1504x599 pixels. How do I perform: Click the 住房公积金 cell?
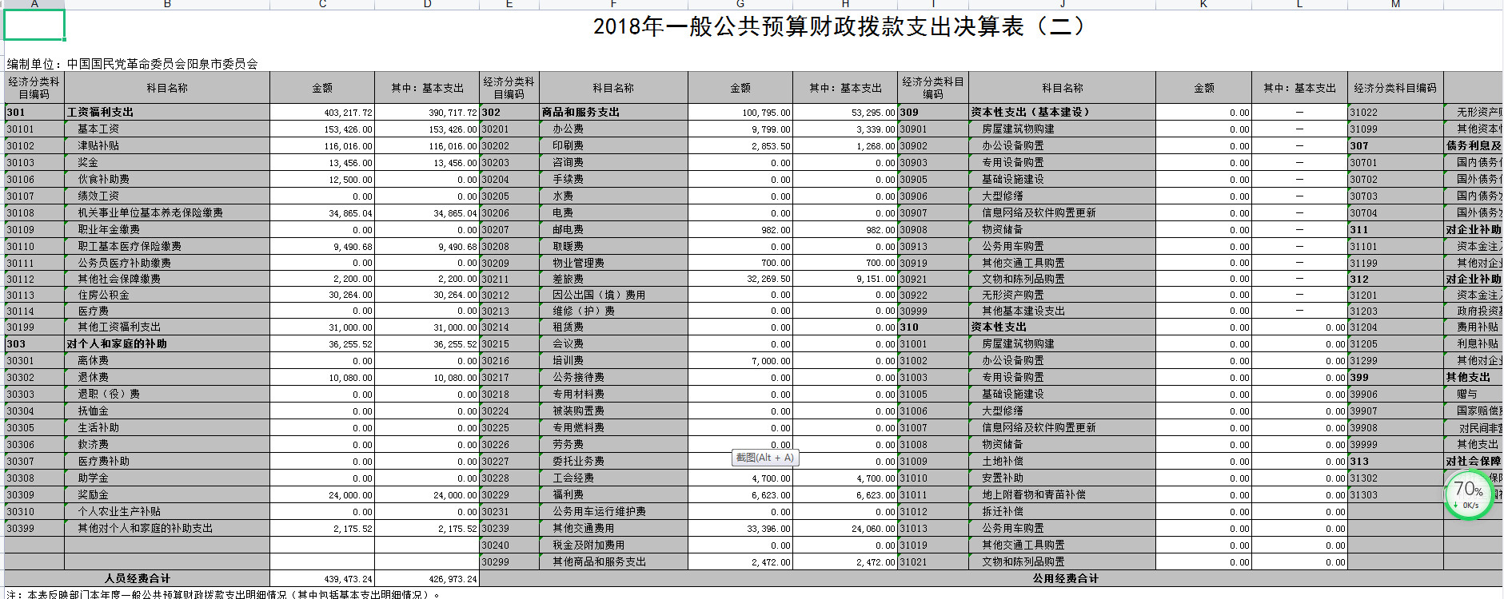167,296
